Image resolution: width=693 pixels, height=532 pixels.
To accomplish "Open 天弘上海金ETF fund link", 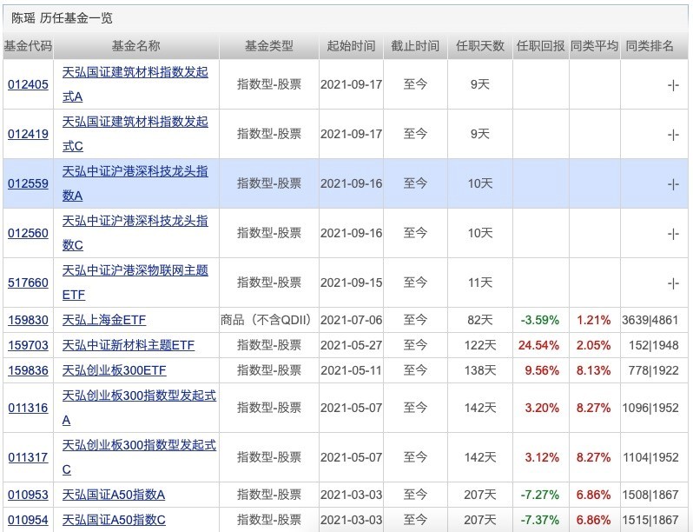I will 104,320.
